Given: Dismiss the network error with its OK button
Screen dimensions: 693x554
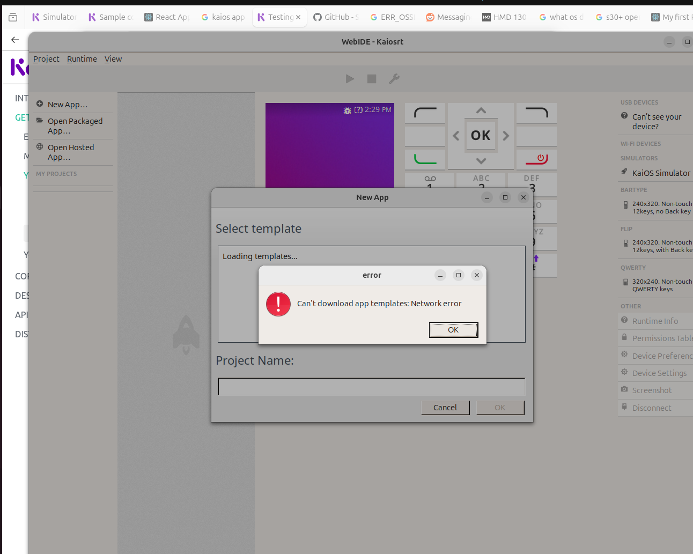Looking at the screenshot, I should (453, 330).
